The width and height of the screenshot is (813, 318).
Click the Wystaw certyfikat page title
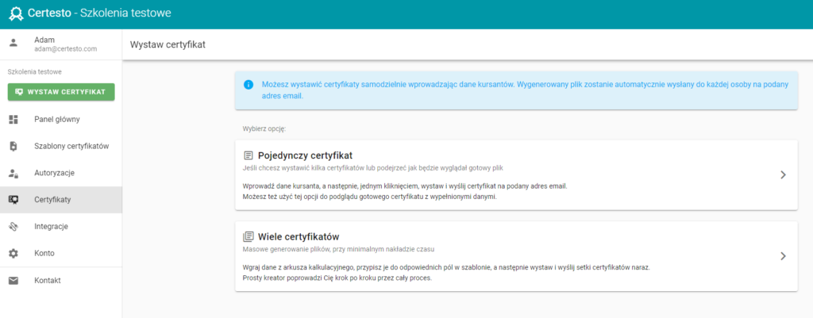pos(168,44)
